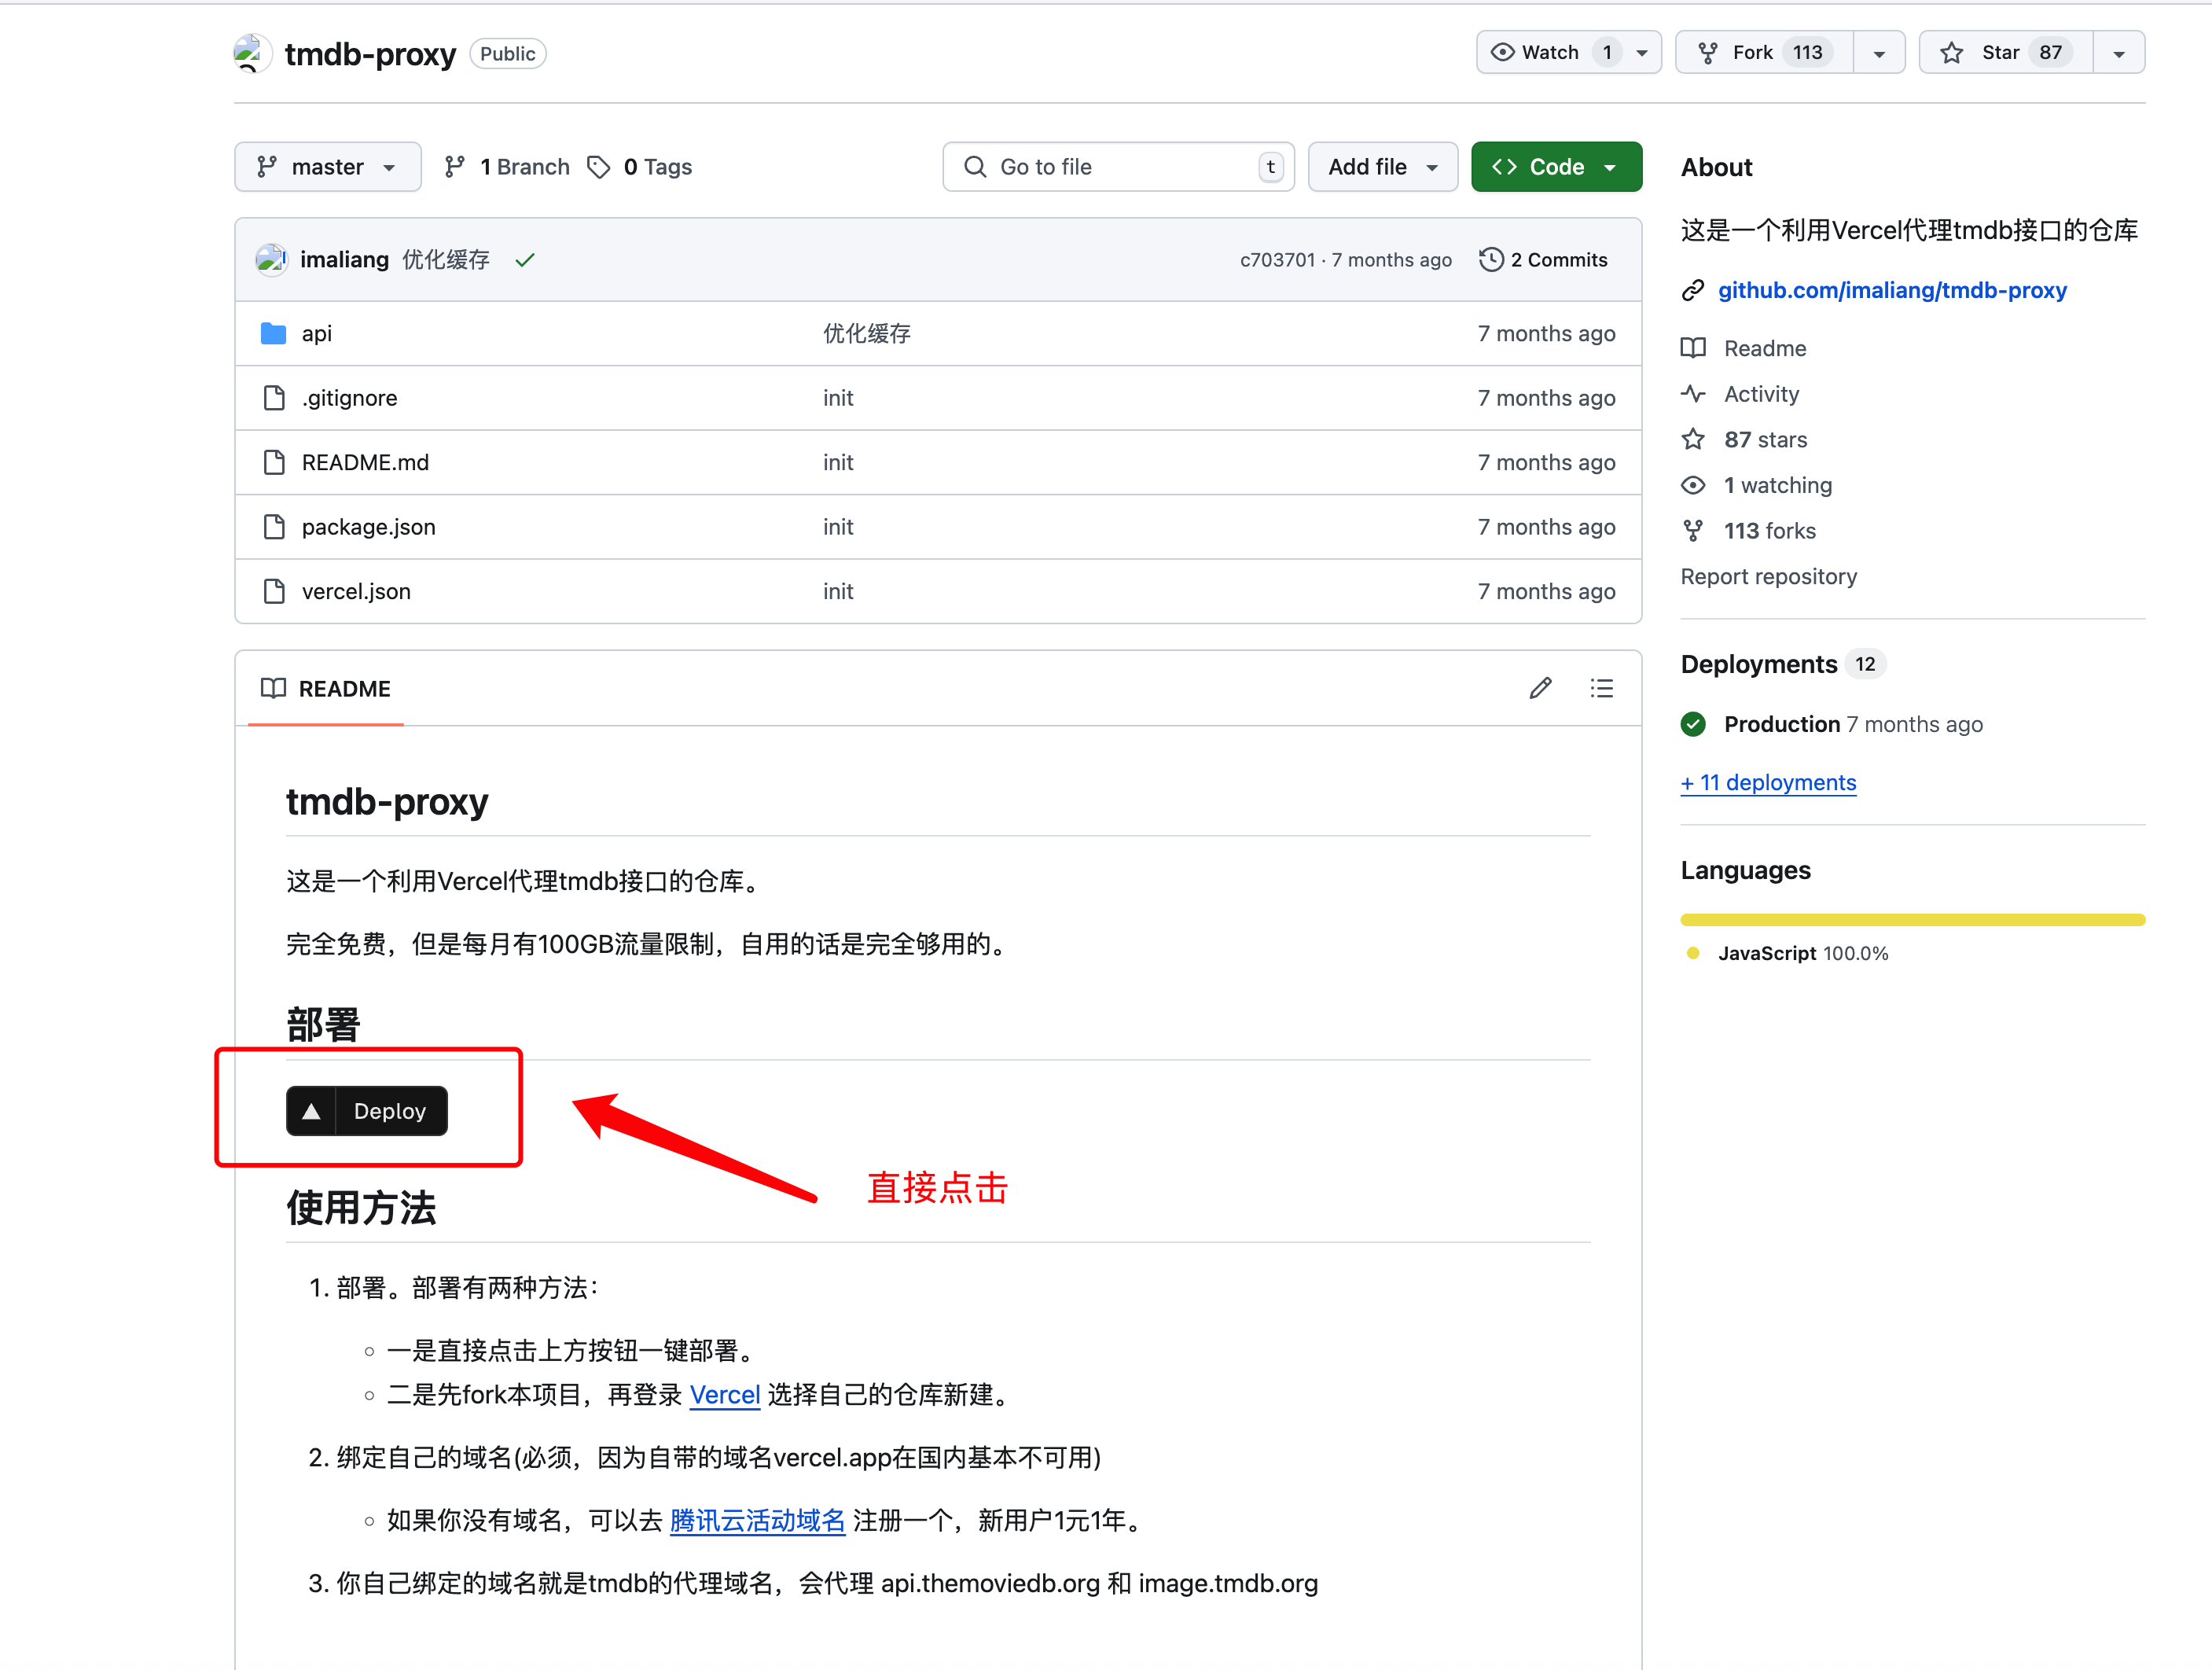The width and height of the screenshot is (2212, 1670).
Task: Click the history clock icon beside Commits
Action: pos(1490,260)
